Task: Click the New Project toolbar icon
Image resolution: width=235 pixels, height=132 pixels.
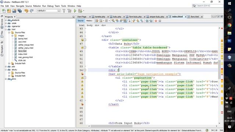Action: 9,11
